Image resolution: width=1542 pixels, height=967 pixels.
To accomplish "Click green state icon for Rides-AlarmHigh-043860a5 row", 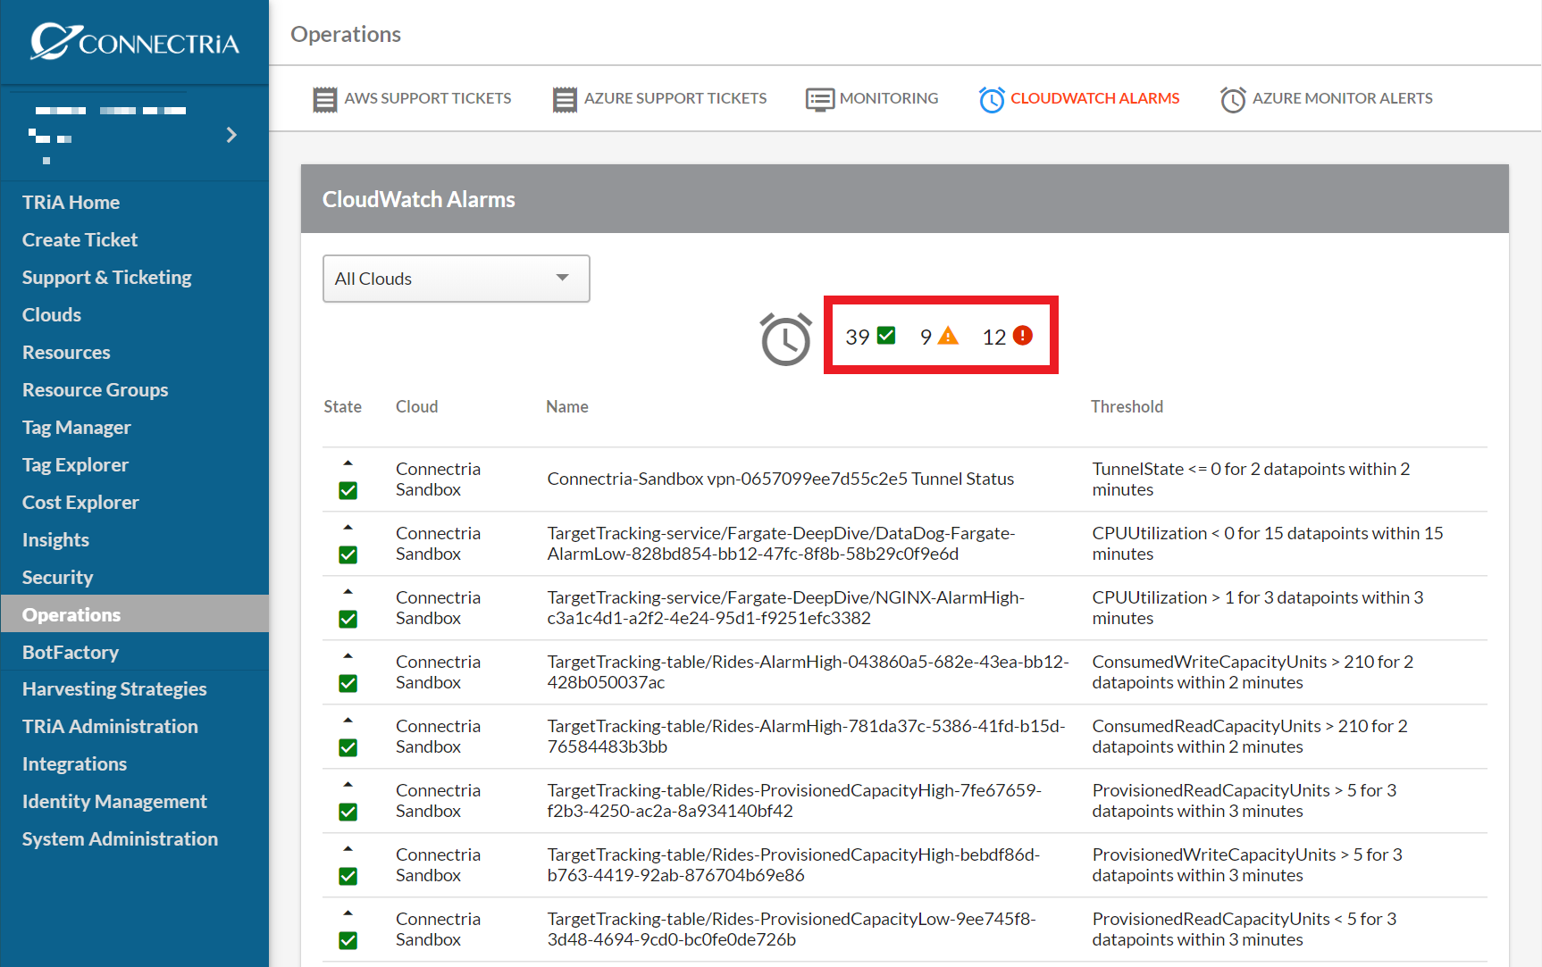I will tap(348, 683).
